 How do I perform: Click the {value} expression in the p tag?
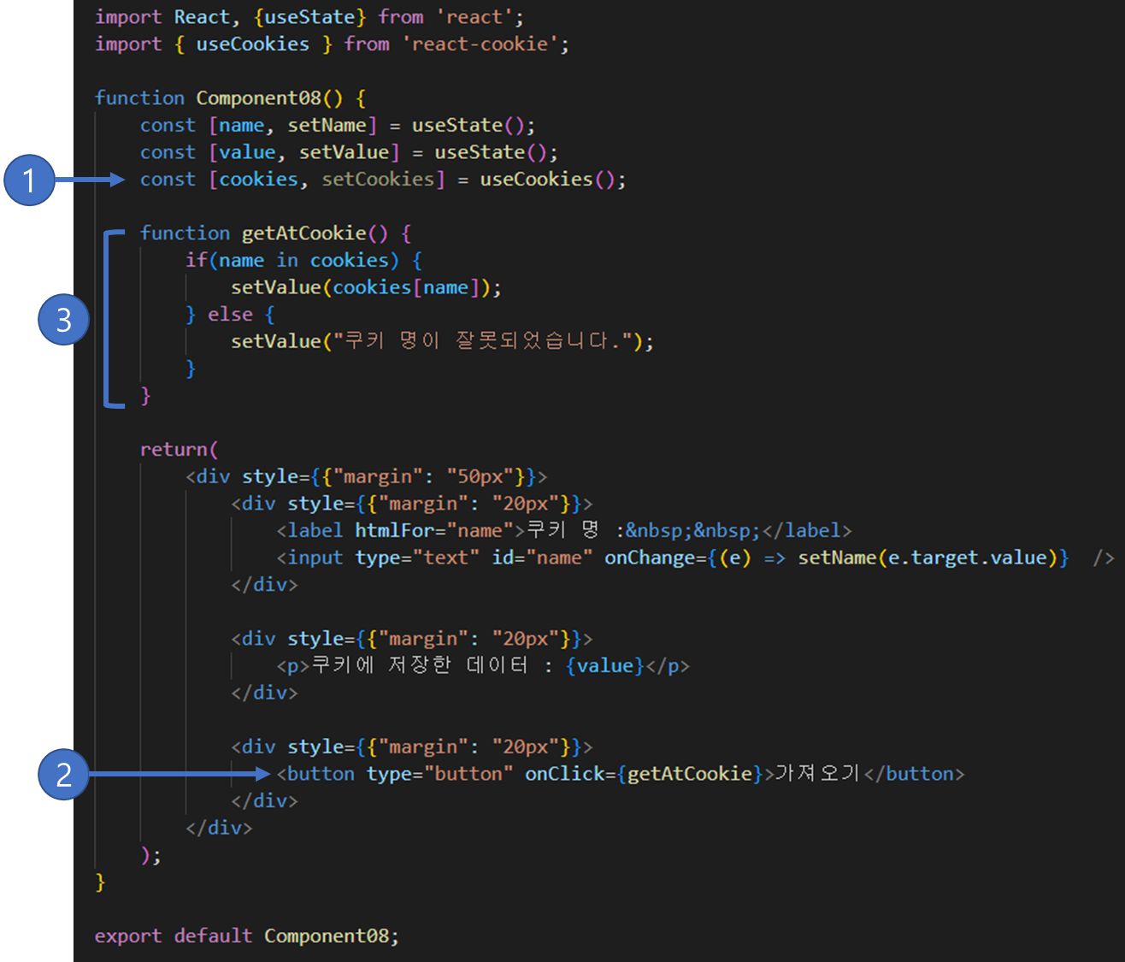click(605, 666)
